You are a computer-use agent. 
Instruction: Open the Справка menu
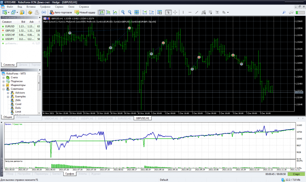84,7
